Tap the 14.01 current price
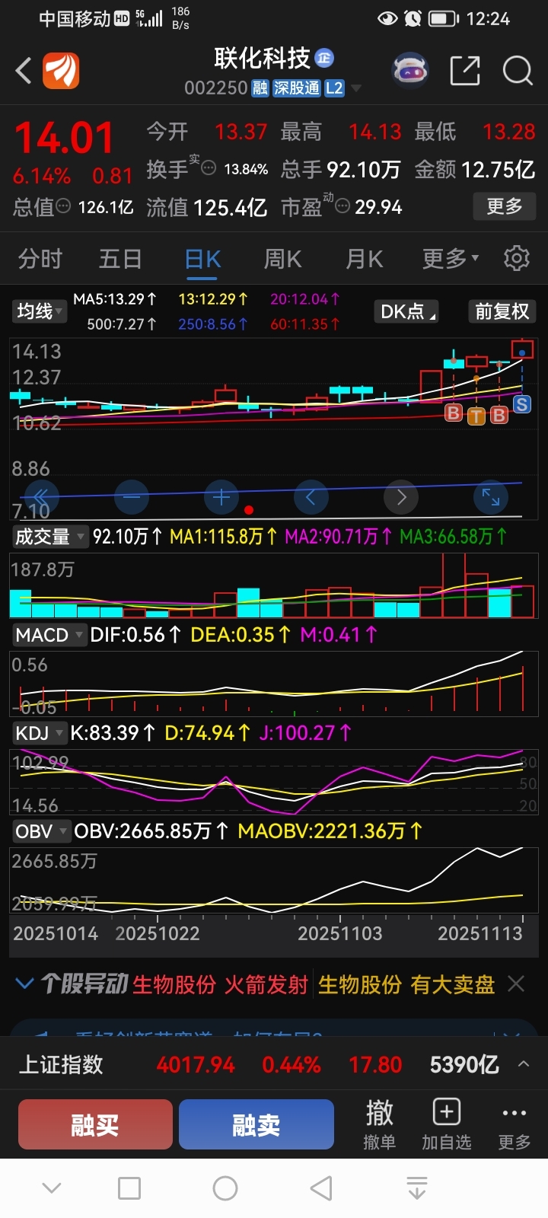The width and height of the screenshot is (548, 1218). pyautogui.click(x=64, y=139)
